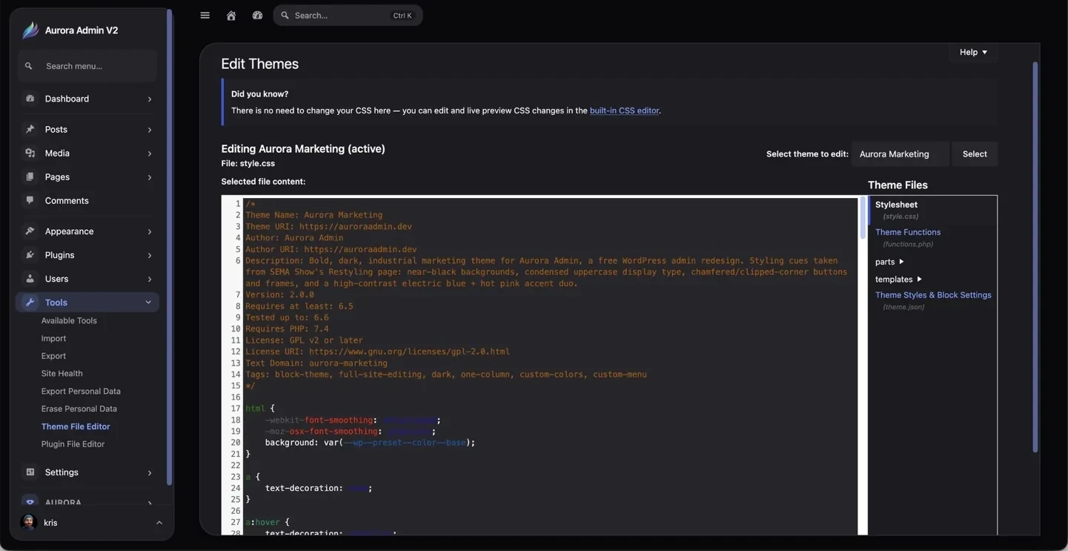
Task: Click 'Theme Name: Aurora Marketing' code line
Action: coord(314,215)
